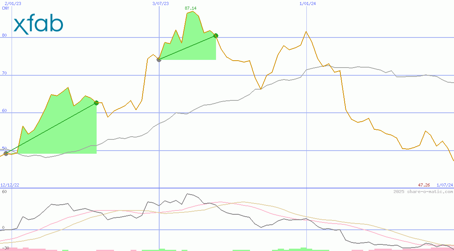Select the grey entry dot at 3/07/23
This screenshot has width=454, height=251.
159,59
